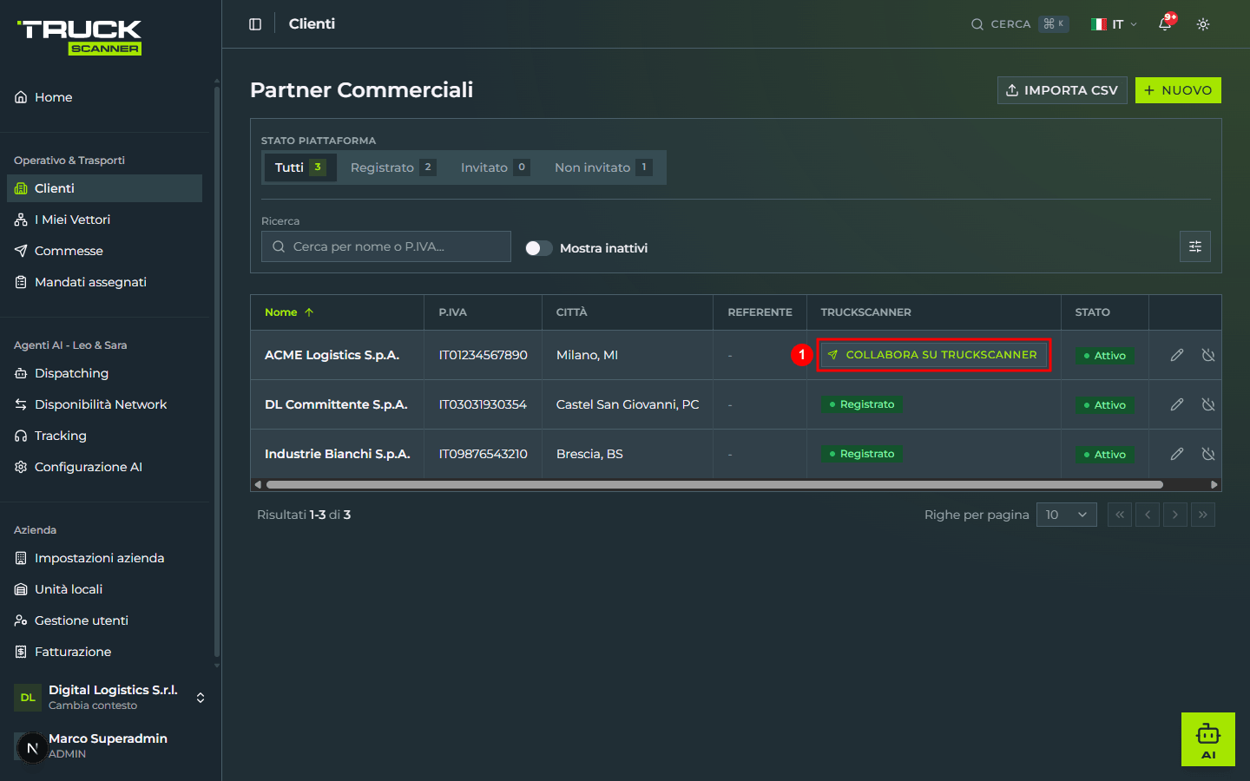The height and width of the screenshot is (781, 1250).
Task: Click the Nuovo button
Action: click(x=1178, y=90)
